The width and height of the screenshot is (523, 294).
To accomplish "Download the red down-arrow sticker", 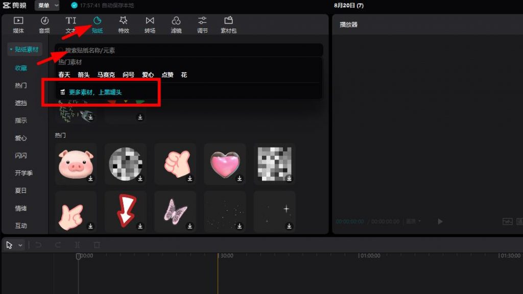I will [x=140, y=226].
